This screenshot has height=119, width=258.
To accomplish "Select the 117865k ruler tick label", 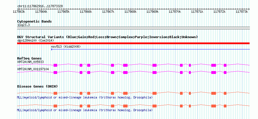I will click(x=63, y=12).
